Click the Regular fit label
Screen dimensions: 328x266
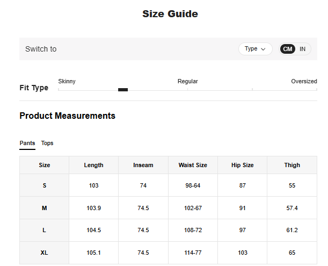pos(187,82)
